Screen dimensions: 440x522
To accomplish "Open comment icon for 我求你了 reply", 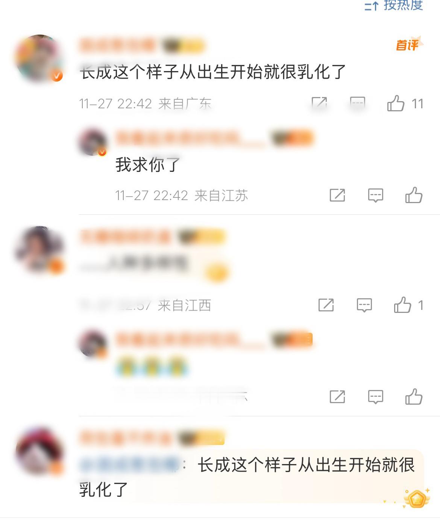I will pyautogui.click(x=375, y=196).
